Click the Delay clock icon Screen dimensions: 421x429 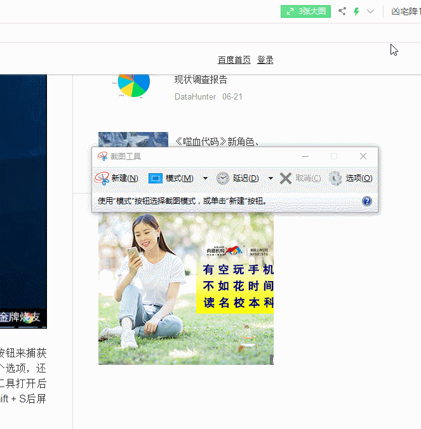223,178
